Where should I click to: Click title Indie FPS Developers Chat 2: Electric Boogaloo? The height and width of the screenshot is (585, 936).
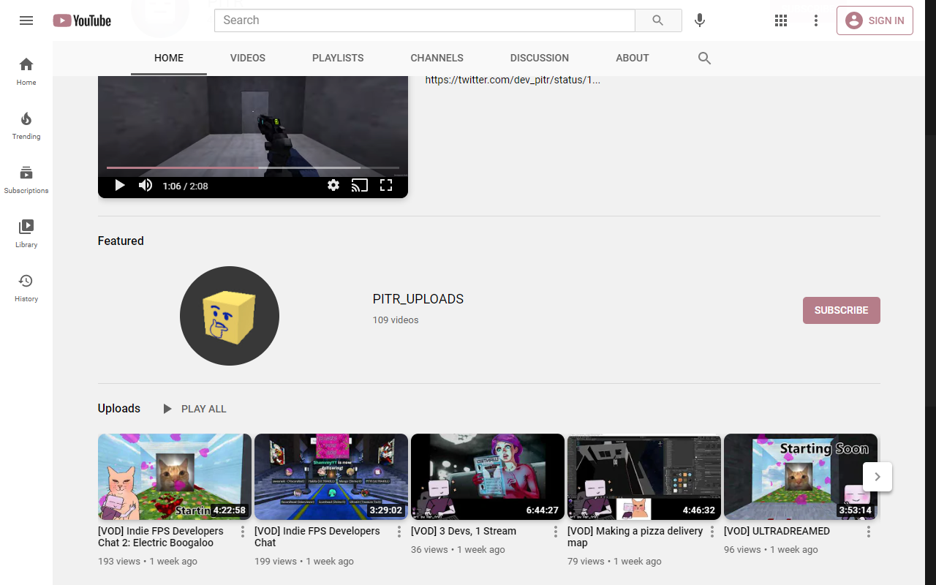point(161,537)
